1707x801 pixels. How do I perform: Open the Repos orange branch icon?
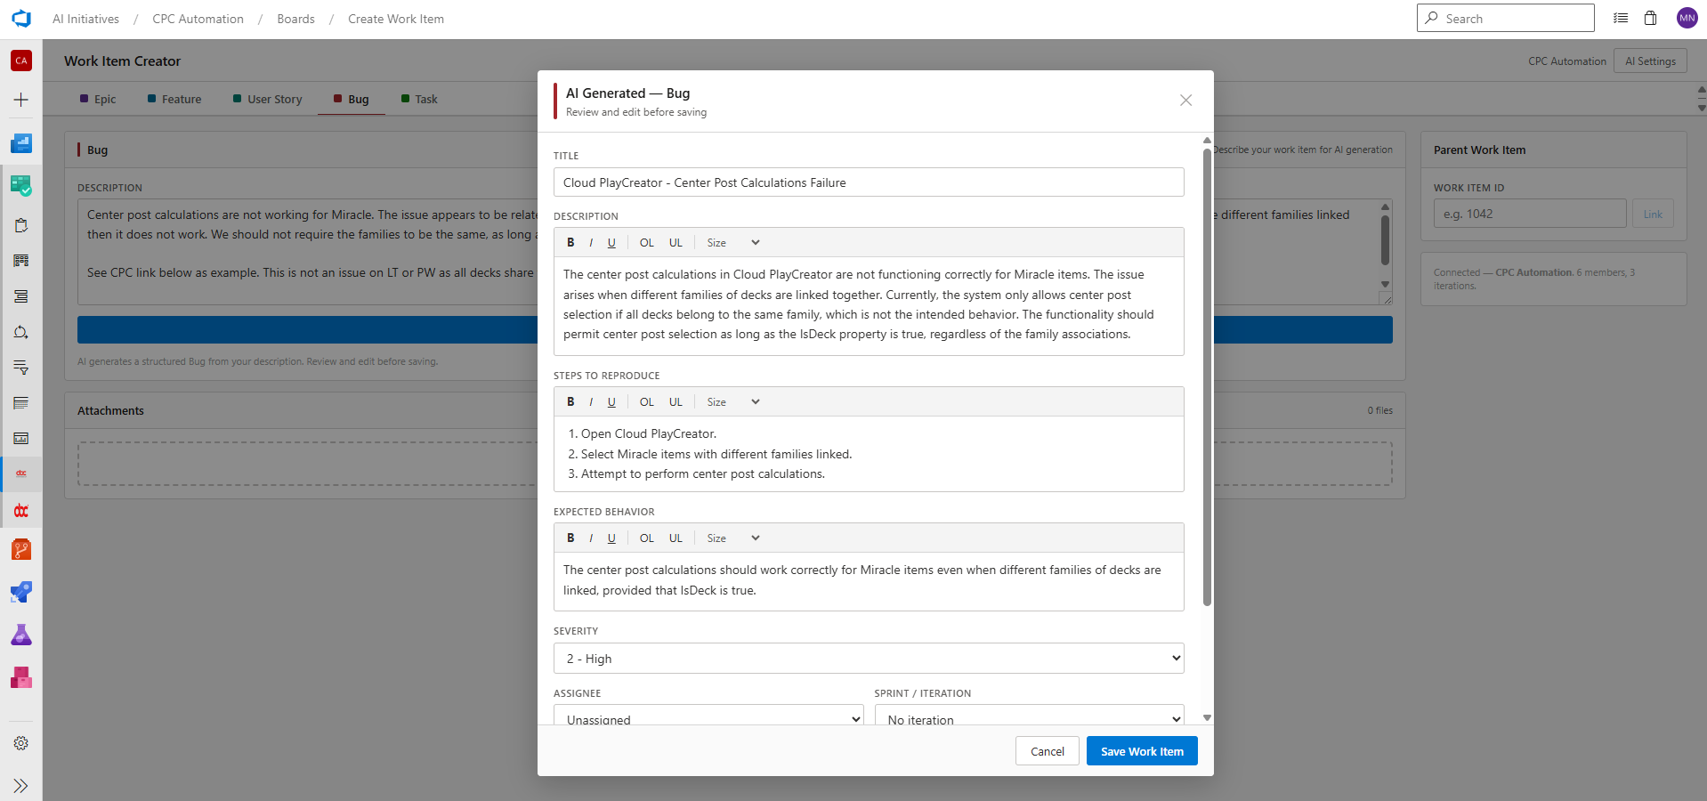[x=21, y=550]
